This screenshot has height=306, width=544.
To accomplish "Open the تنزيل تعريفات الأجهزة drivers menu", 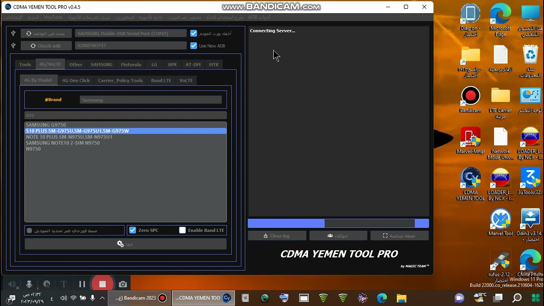I will click(89, 17).
